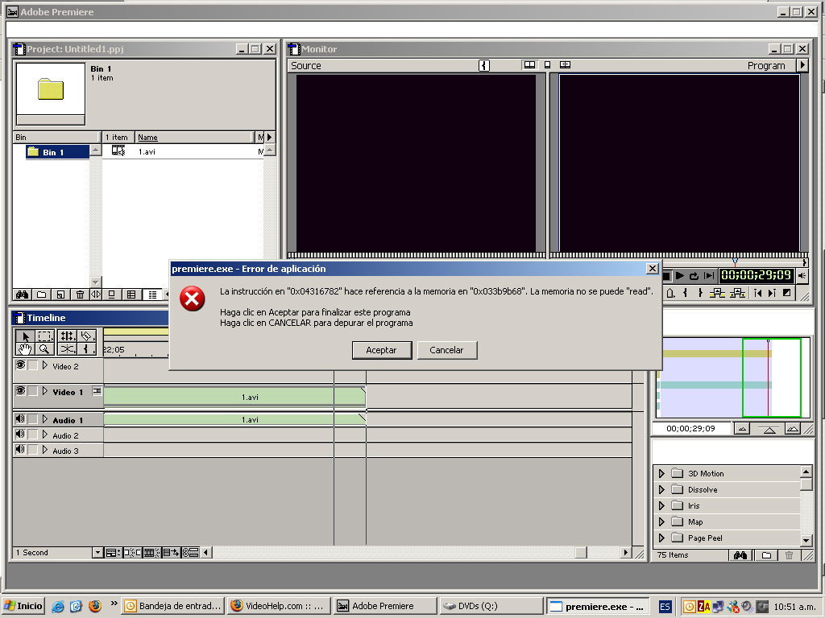The width and height of the screenshot is (825, 618).
Task: Go to previous edit in Monitor
Action: pyautogui.click(x=757, y=293)
